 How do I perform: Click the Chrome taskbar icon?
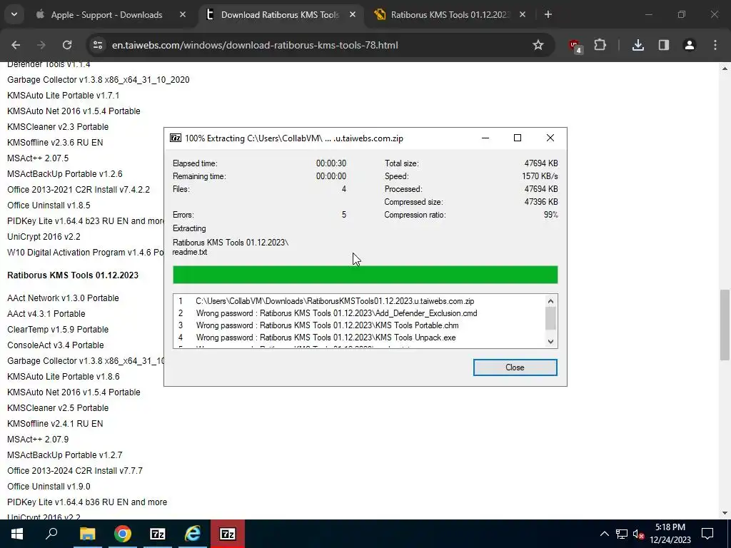[x=123, y=534]
